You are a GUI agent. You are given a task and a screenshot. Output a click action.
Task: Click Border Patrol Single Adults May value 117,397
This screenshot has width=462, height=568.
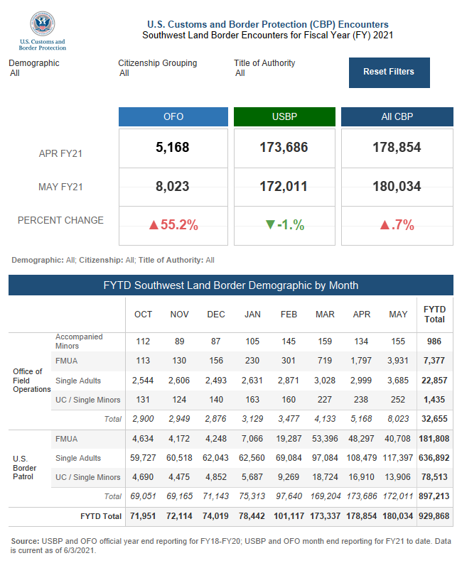coord(398,458)
